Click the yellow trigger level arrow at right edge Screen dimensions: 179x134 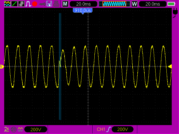pos(170,66)
